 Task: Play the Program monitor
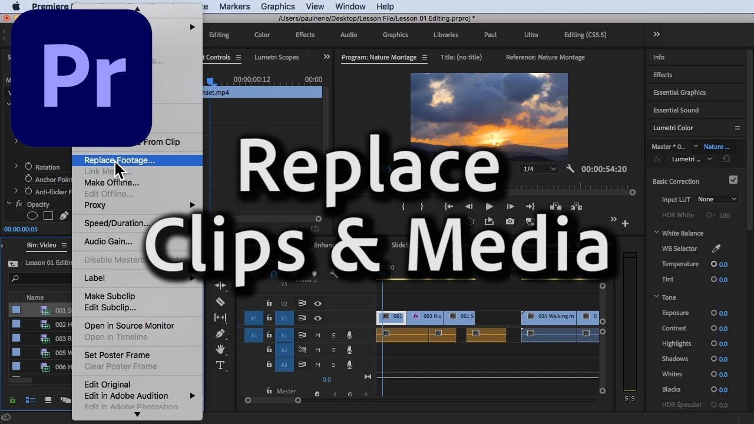coord(489,206)
